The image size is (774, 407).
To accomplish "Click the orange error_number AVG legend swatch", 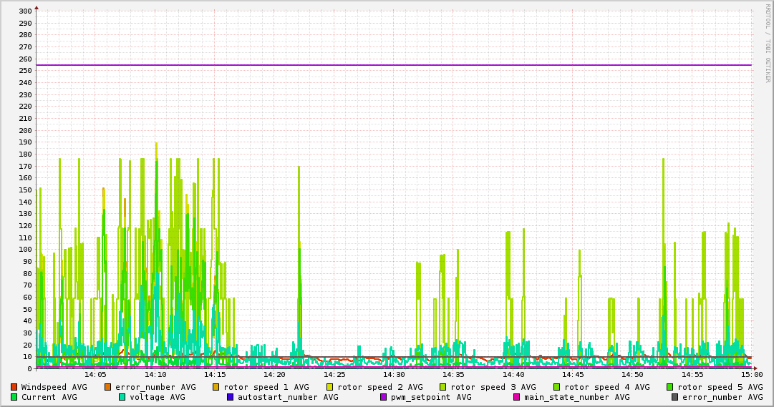I will (108, 387).
